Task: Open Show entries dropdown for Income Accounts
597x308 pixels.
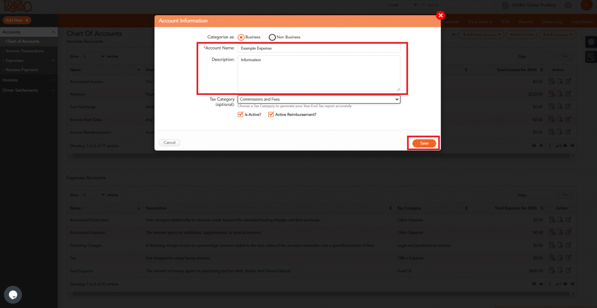Action: [93, 56]
